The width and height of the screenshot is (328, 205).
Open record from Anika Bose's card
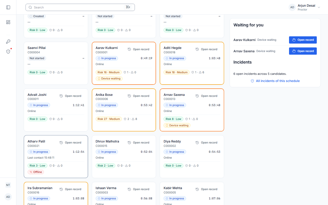click(138, 96)
